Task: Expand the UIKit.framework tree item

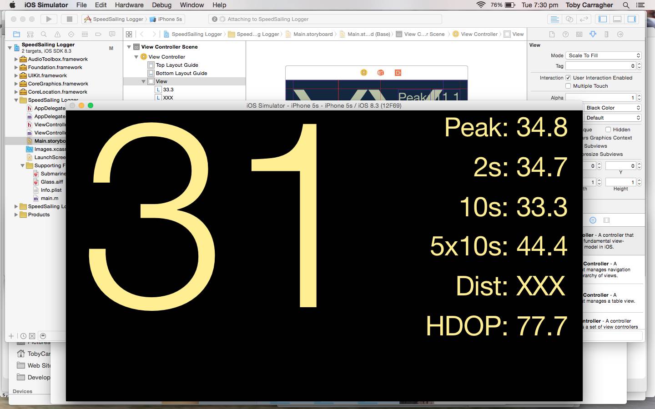Action: tap(16, 75)
